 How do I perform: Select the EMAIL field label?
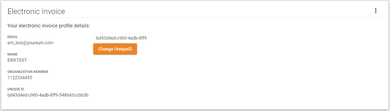13,37
